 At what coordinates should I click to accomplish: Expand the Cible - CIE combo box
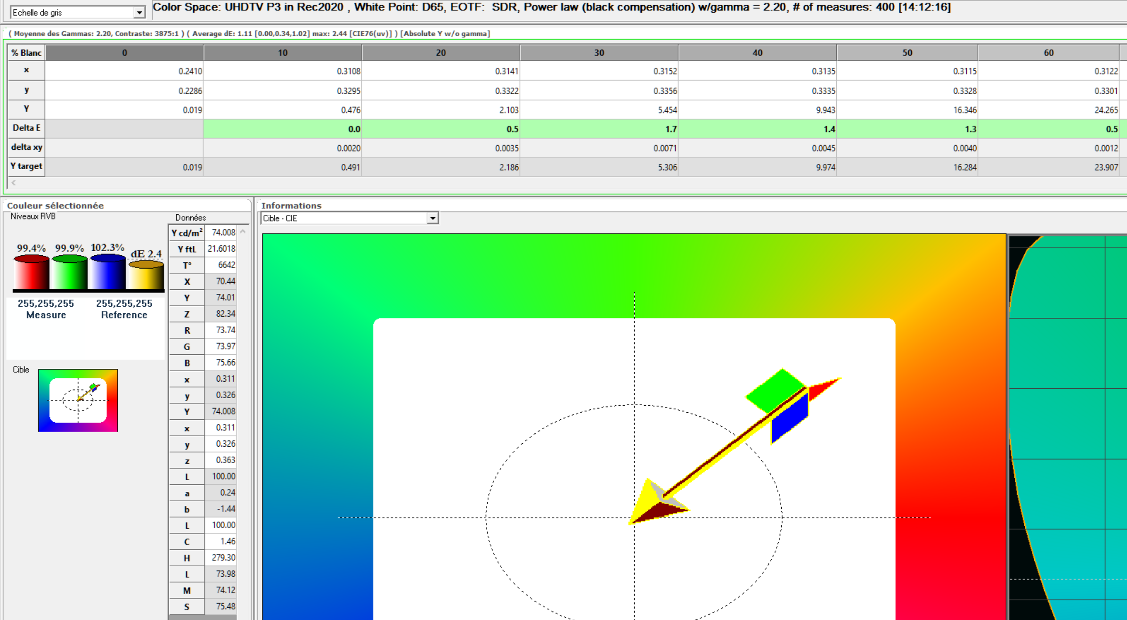(x=432, y=218)
